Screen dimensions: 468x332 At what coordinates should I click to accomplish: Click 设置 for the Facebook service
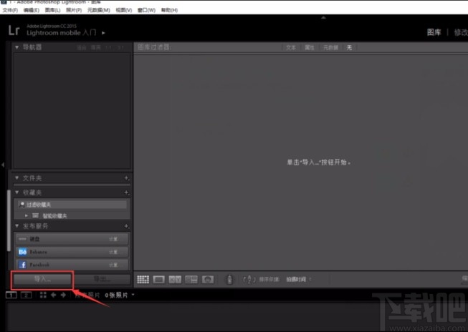(113, 265)
